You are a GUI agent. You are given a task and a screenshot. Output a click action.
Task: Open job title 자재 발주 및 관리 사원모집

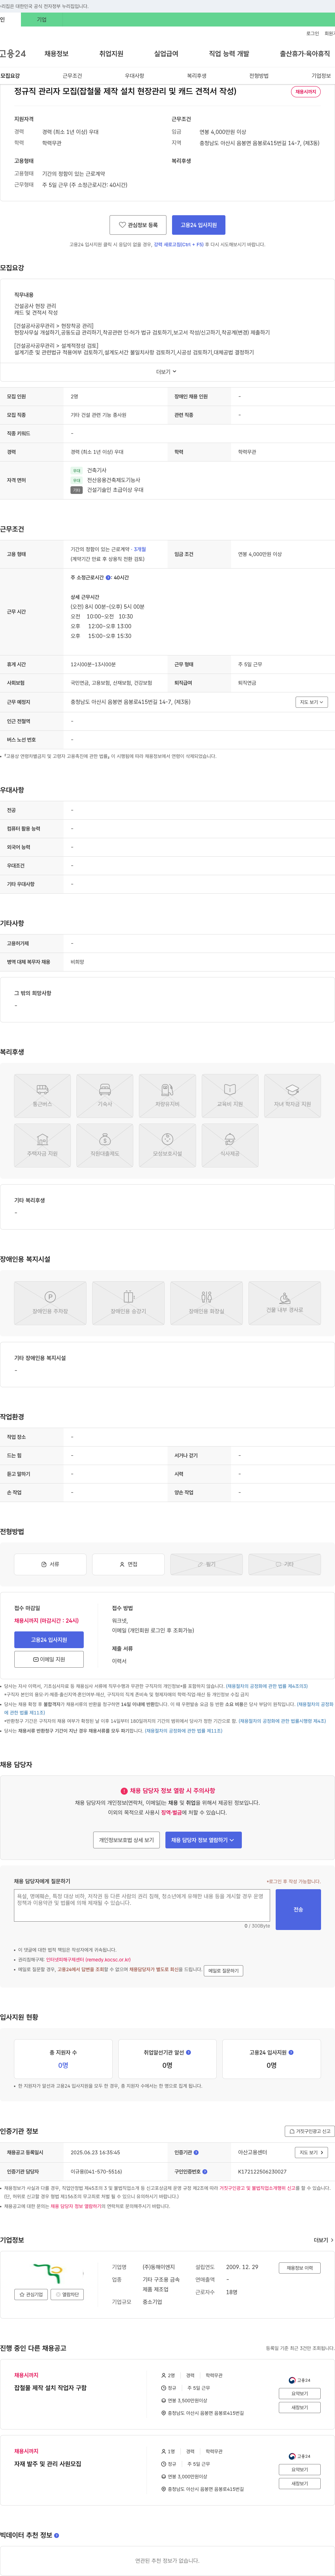[x=48, y=2464]
